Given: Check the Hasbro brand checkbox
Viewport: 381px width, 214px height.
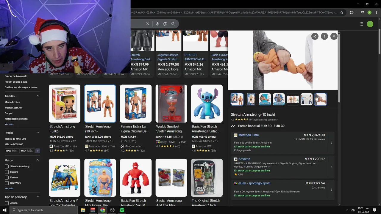Looking at the screenshot, I should pyautogui.click(x=7, y=172).
